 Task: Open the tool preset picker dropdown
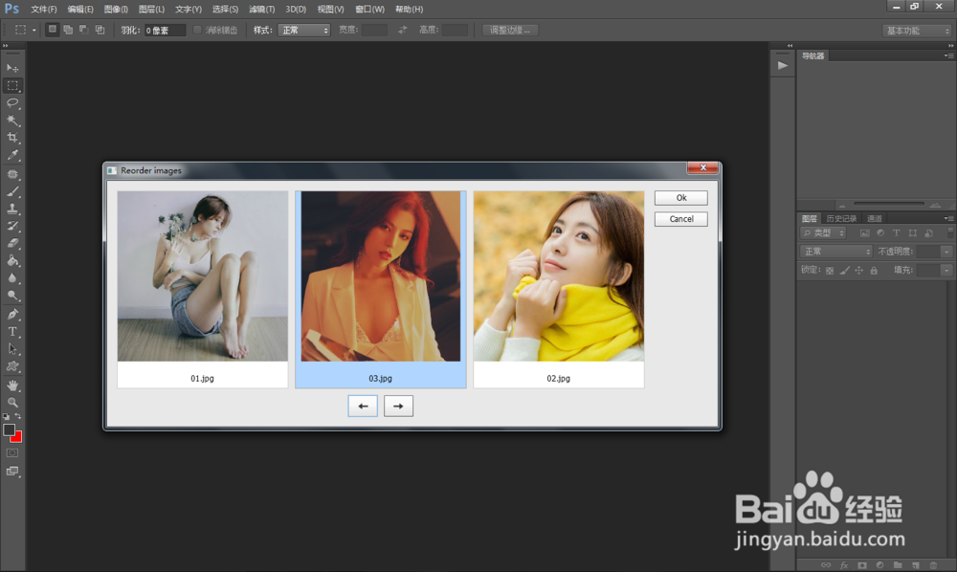tap(34, 30)
